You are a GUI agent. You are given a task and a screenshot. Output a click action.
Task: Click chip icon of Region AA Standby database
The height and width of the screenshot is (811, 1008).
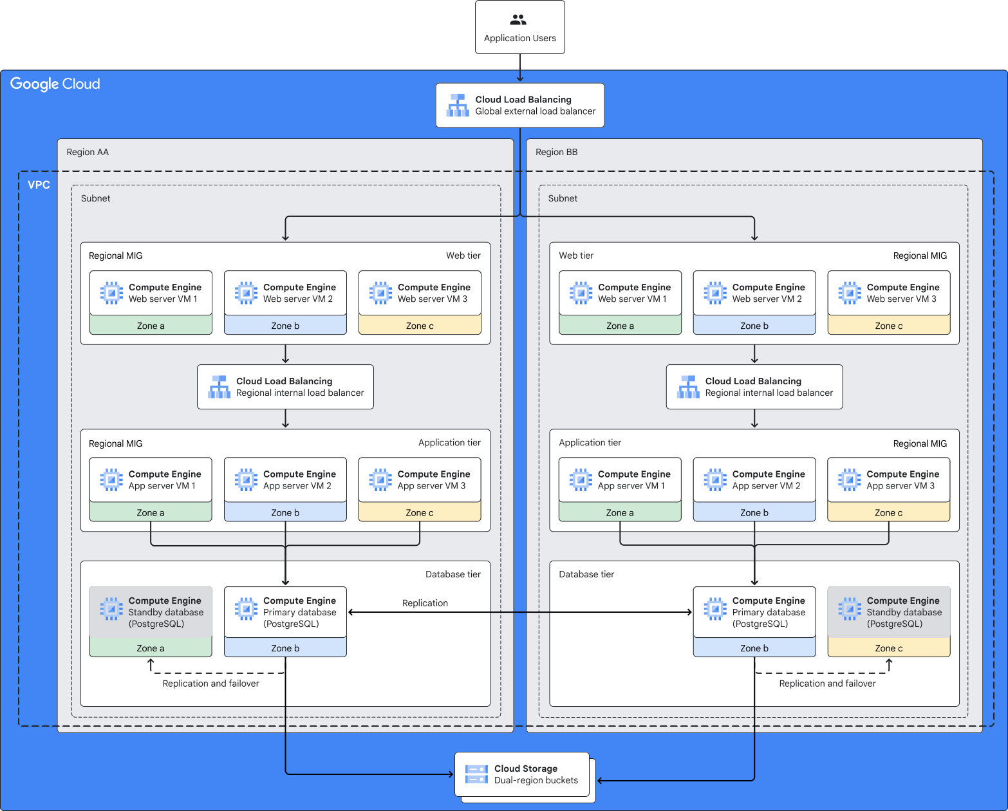(x=111, y=609)
